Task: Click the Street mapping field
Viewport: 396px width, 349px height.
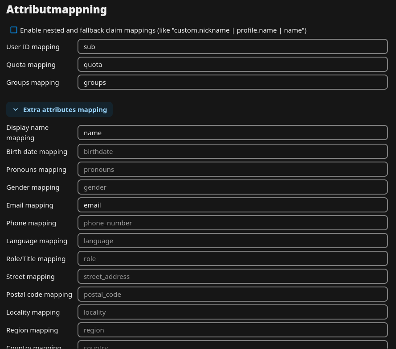Action: tap(233, 276)
